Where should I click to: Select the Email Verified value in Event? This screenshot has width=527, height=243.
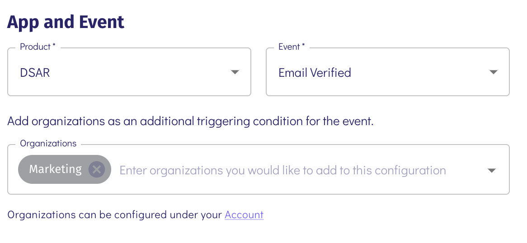(x=315, y=73)
